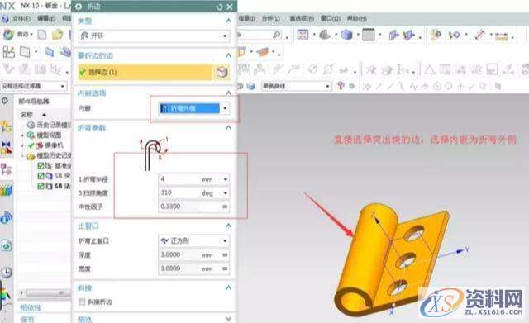The image size is (529, 323).
Task: Collapse the 止裂口 section chevron
Action: [x=228, y=226]
